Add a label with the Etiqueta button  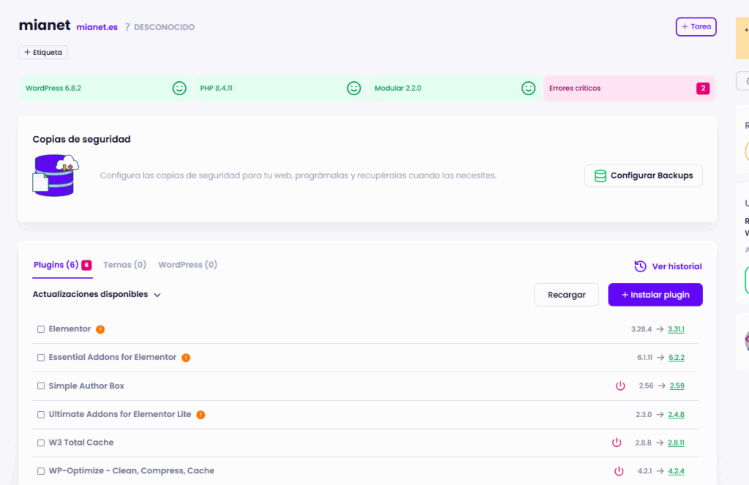[x=43, y=53]
